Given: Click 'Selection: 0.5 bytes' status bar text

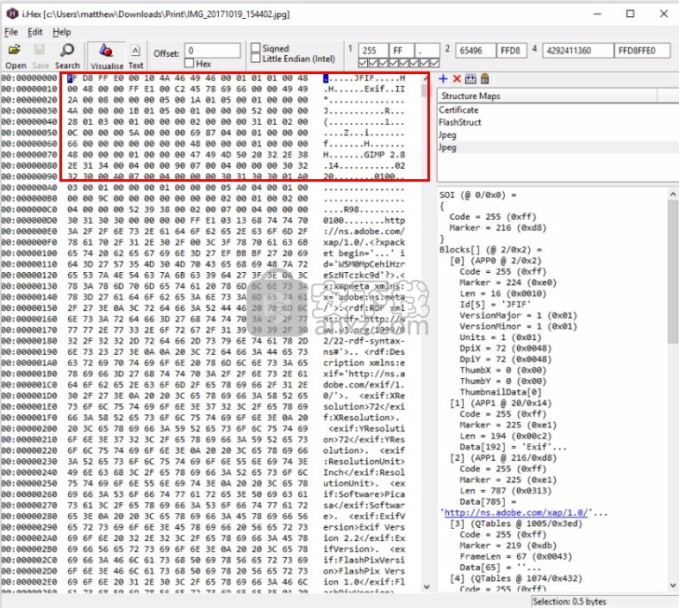Looking at the screenshot, I should [569, 601].
